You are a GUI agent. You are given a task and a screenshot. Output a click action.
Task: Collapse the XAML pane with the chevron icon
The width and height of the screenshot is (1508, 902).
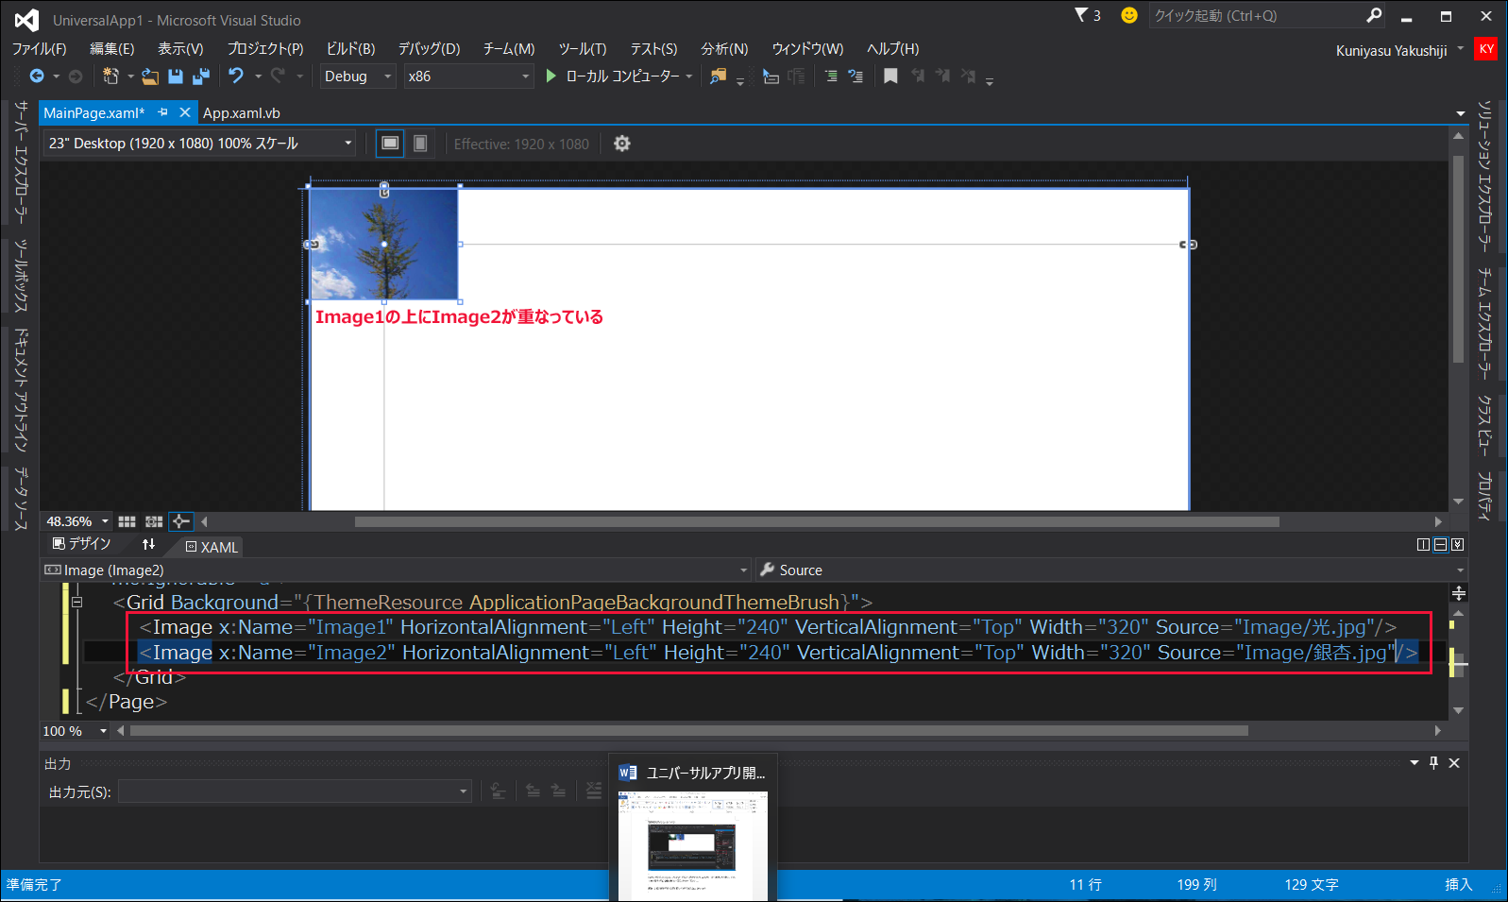(1458, 545)
